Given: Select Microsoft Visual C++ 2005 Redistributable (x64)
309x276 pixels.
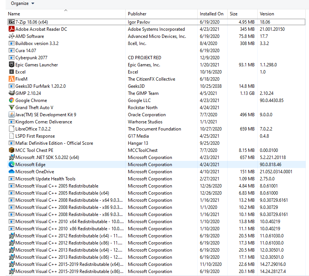Looking at the screenshot, I should (62, 193).
